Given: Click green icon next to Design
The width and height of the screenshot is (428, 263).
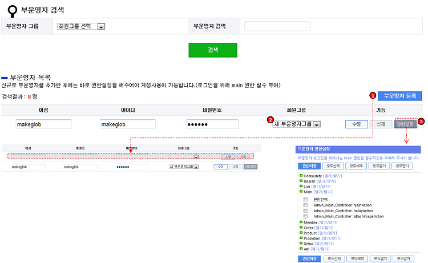Looking at the screenshot, I should click(301, 181).
